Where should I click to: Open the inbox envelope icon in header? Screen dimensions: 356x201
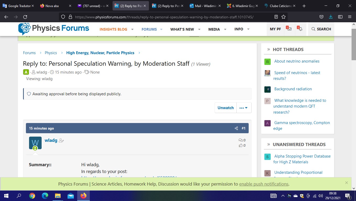[289, 29]
